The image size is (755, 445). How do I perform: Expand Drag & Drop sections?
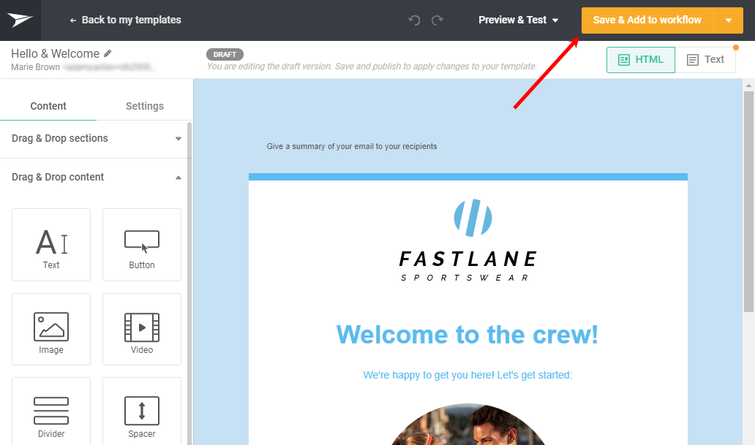click(x=97, y=139)
